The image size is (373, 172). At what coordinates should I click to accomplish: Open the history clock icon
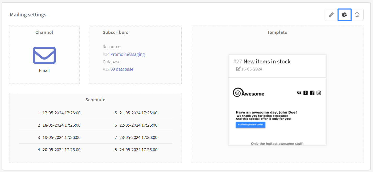pos(357,15)
